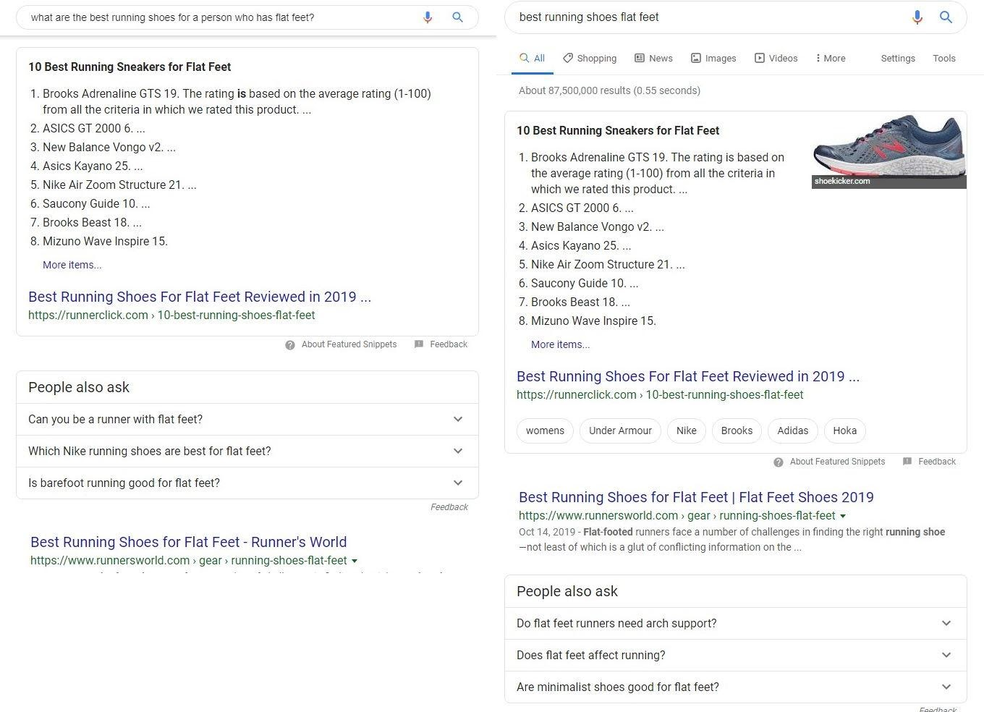Viewport: 984px width, 712px height.
Task: Switch to the Shopping tab
Action: (590, 59)
